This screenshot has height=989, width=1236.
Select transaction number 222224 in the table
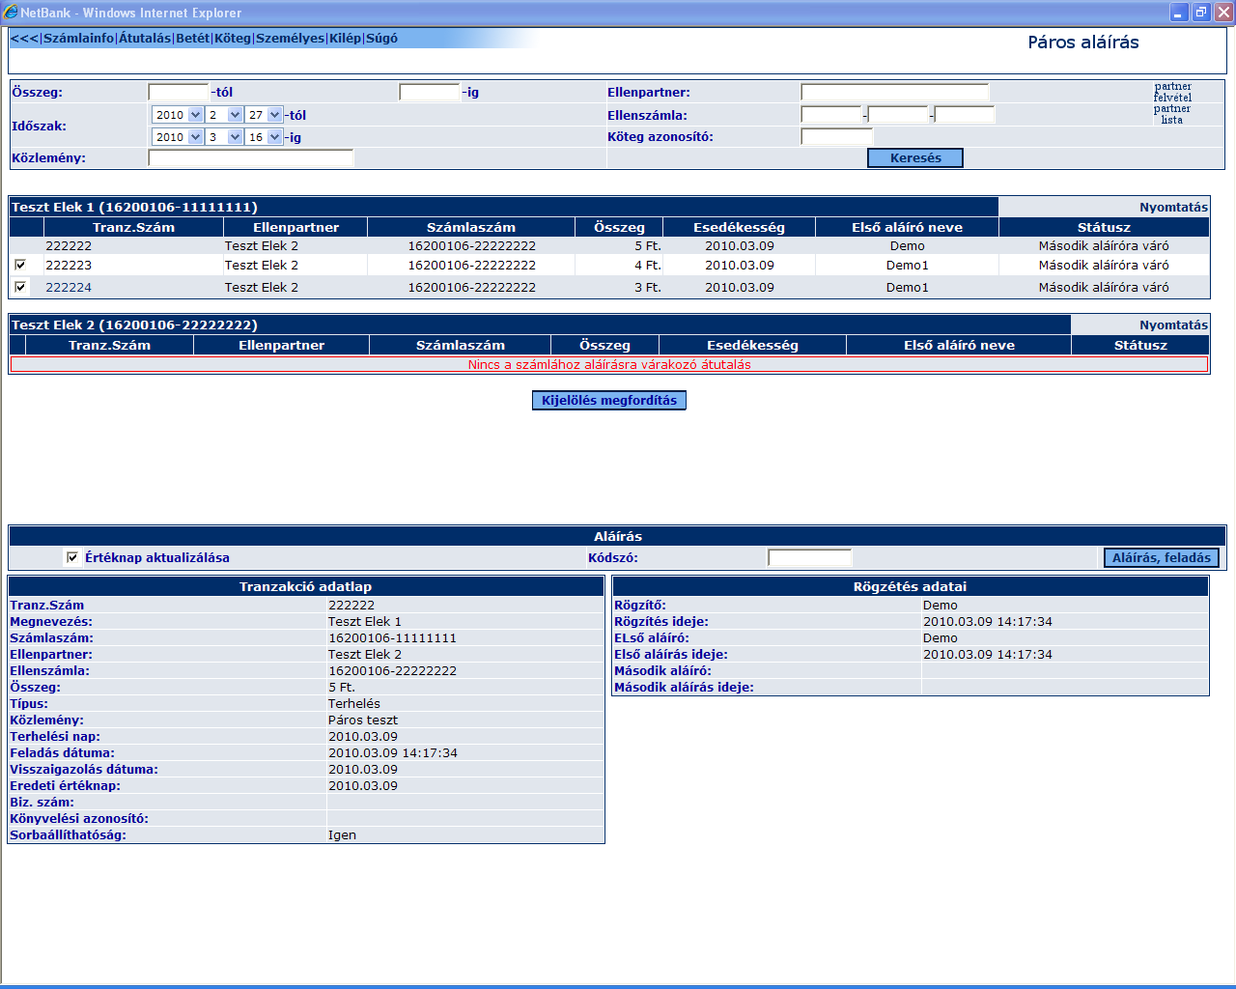[69, 287]
